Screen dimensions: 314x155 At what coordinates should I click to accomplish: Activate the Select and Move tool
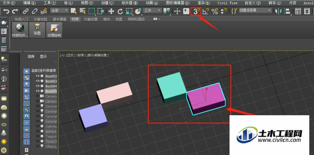(111, 11)
